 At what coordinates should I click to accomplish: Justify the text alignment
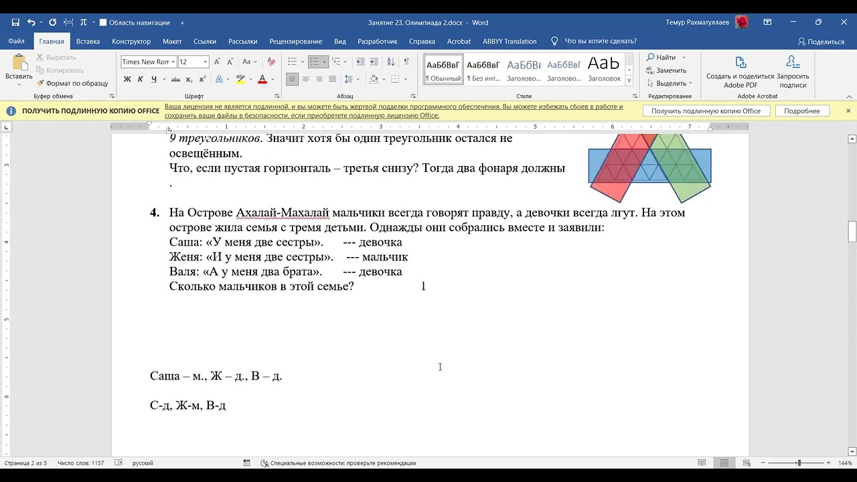tap(333, 79)
